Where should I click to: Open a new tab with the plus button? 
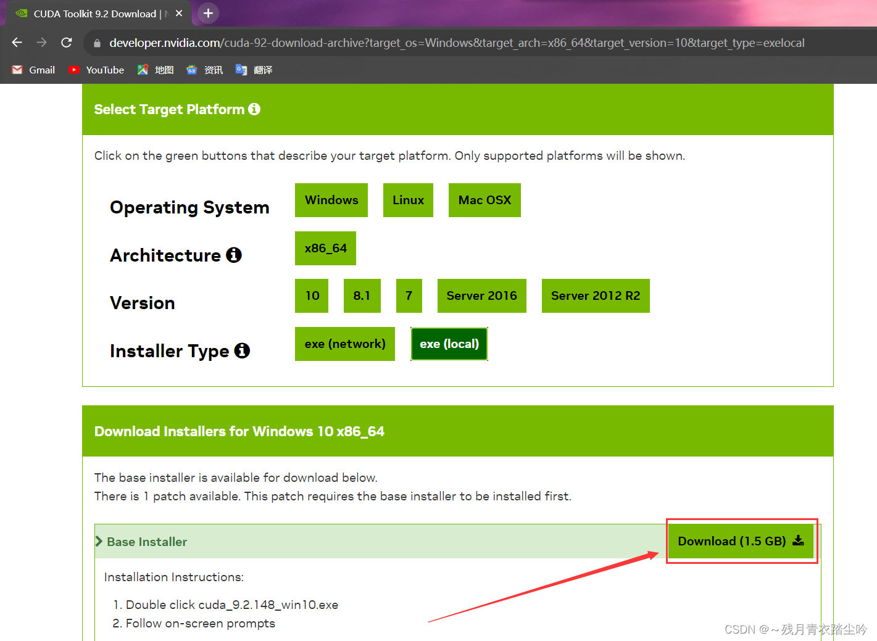coord(209,13)
